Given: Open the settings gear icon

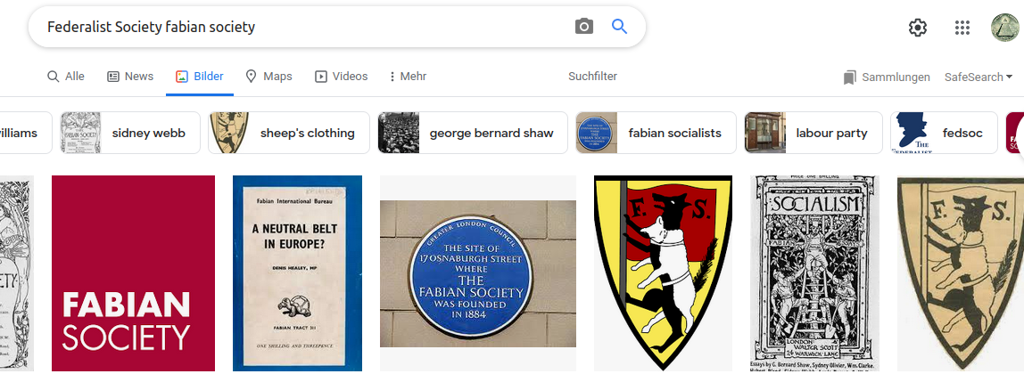Looking at the screenshot, I should coord(917,28).
